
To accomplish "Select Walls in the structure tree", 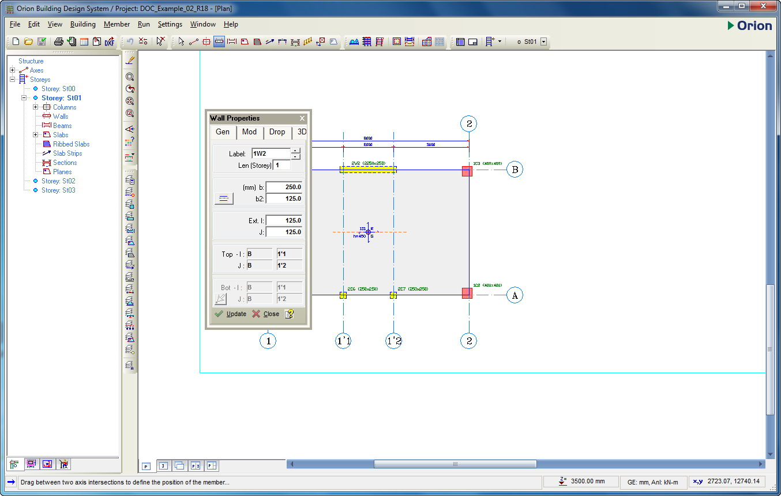I will (61, 117).
